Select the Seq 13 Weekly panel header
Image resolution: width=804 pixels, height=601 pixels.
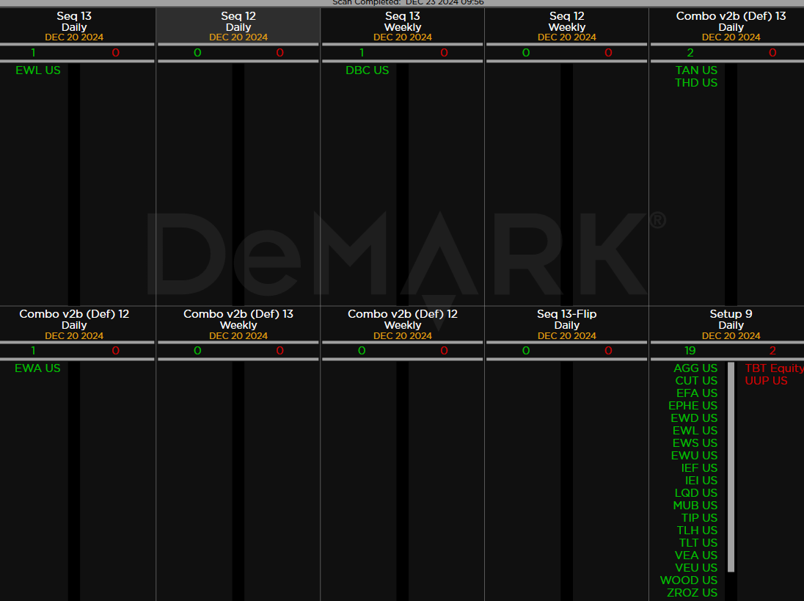point(403,26)
